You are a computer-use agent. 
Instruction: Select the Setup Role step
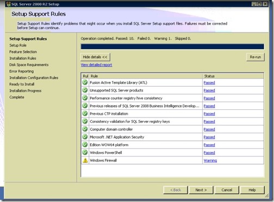(18, 45)
